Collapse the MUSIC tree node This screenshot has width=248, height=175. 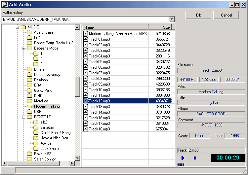tap(18, 27)
